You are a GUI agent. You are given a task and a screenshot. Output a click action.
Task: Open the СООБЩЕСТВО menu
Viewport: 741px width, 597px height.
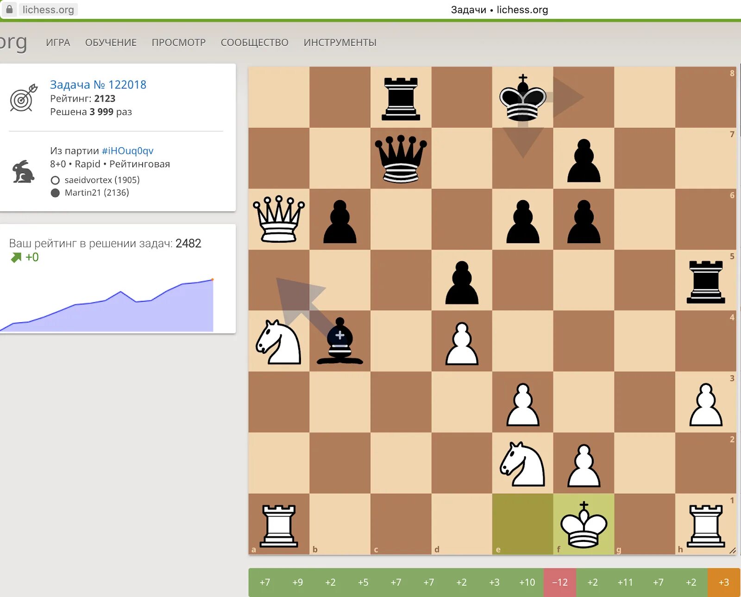tap(255, 43)
